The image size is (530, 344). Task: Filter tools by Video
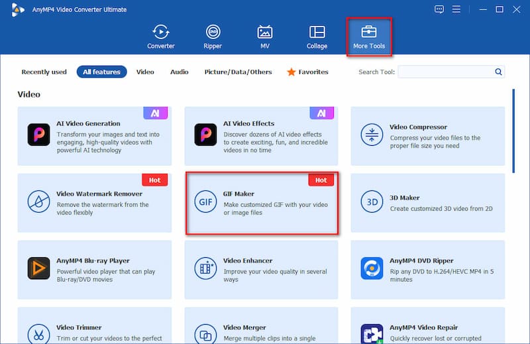145,72
